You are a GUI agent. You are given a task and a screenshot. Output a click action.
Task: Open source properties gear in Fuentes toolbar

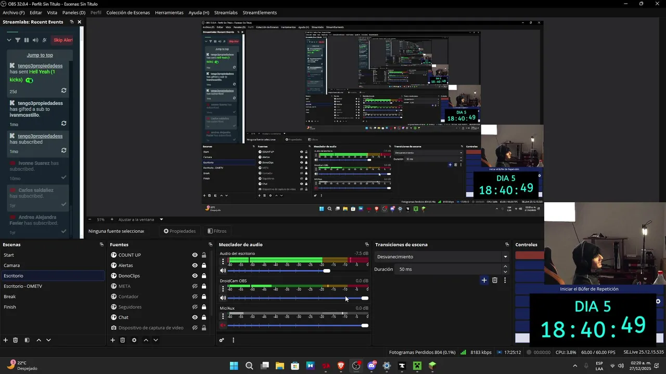click(134, 340)
